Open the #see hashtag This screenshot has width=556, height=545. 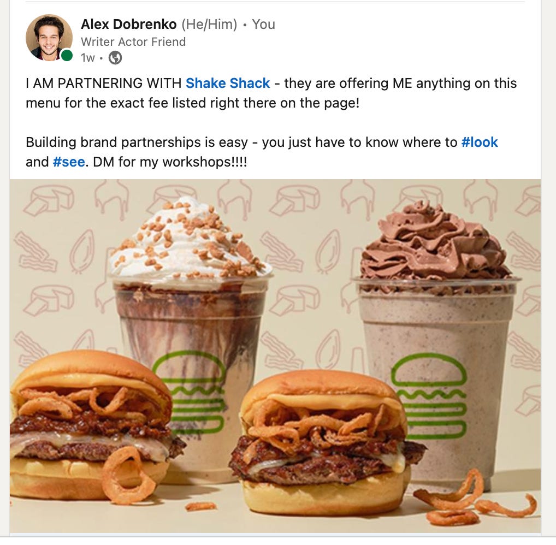pyautogui.click(x=69, y=162)
